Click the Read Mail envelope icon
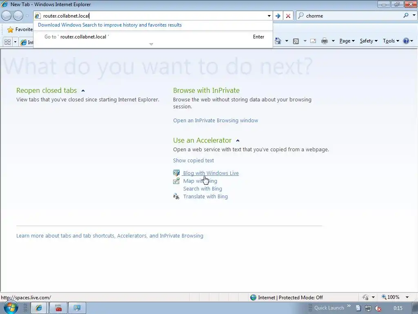Viewport: 418px width, 314px height. click(313, 41)
